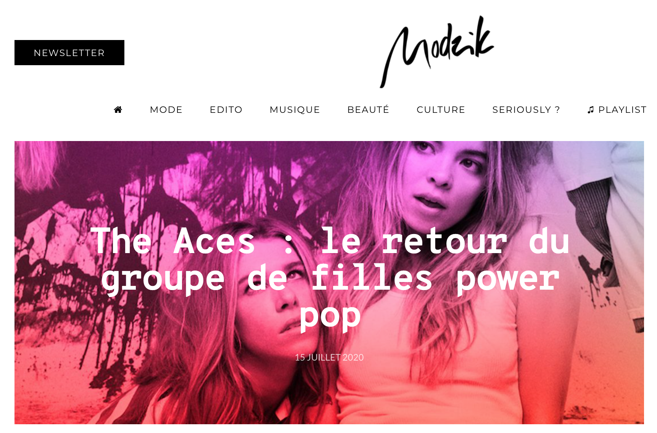
Task: Click the featured article hero image
Action: coord(329,282)
